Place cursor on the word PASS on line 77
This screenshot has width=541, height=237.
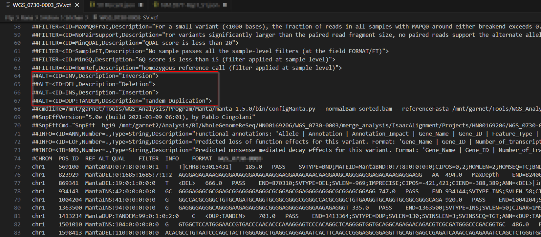point(238,183)
